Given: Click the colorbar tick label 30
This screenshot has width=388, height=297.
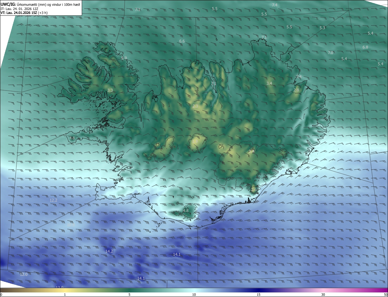Looking at the screenshot, I should pos(323,295).
